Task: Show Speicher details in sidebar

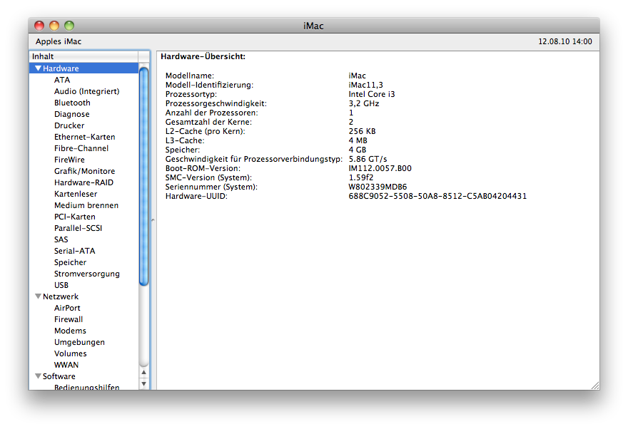Action: (71, 262)
